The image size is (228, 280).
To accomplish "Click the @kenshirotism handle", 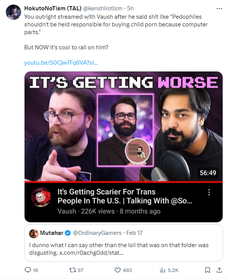I will tap(103, 8).
